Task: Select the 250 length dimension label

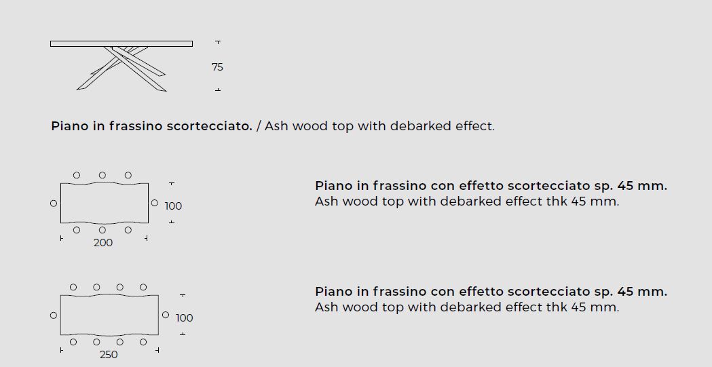Action: coord(109,355)
